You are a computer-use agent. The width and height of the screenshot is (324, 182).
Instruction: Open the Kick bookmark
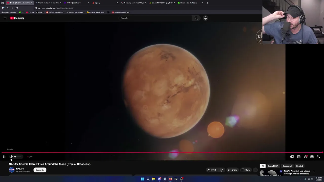click(x=22, y=12)
